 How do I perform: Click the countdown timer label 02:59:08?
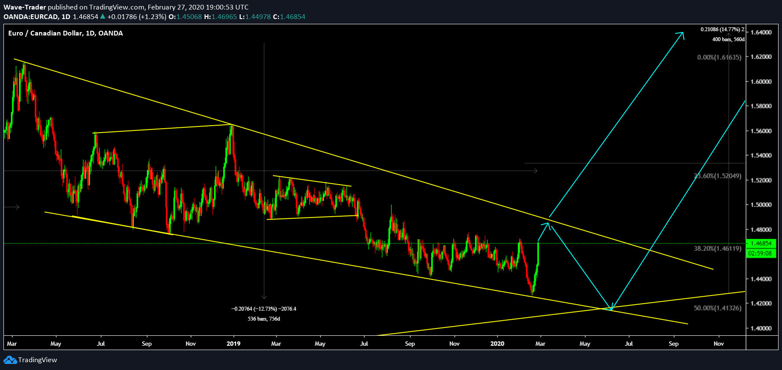[x=761, y=253]
